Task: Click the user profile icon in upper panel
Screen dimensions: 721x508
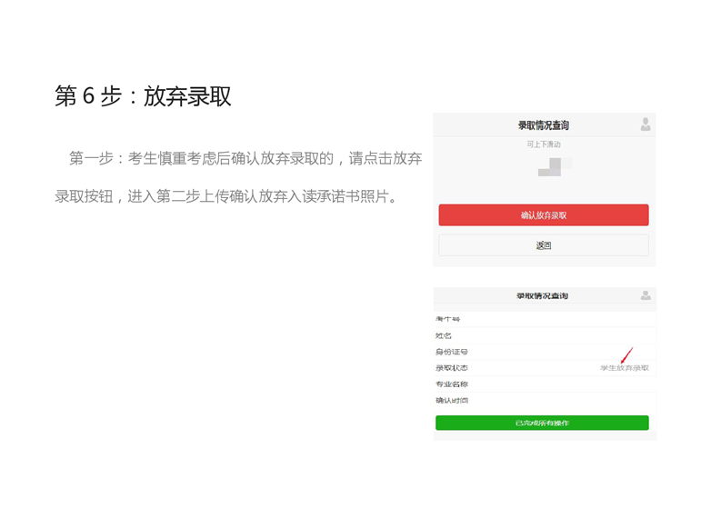Action: pos(646,125)
